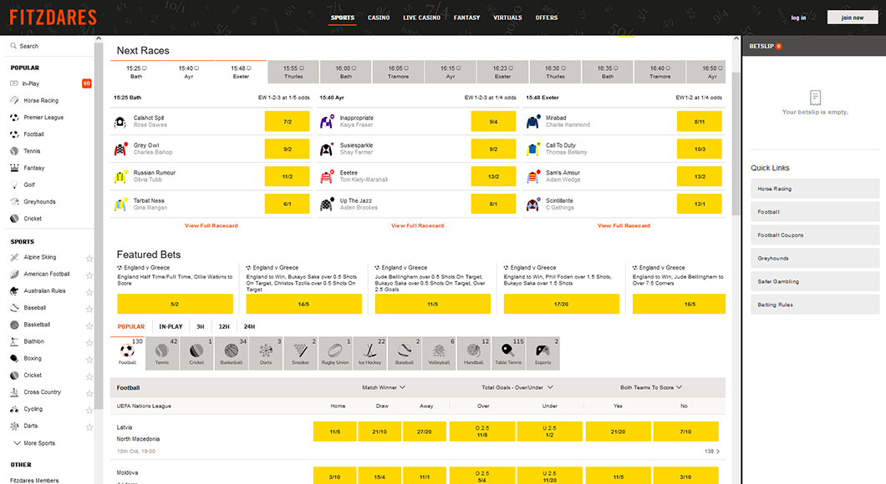Favourite Biathlon with its star
The width and height of the screenshot is (886, 484).
(x=89, y=343)
